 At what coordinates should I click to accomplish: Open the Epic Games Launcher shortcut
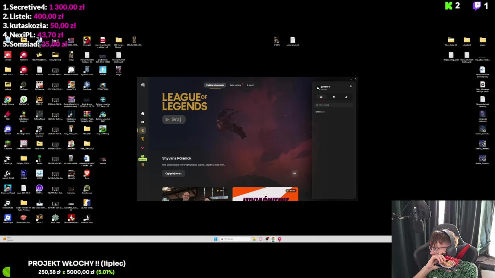(39, 131)
